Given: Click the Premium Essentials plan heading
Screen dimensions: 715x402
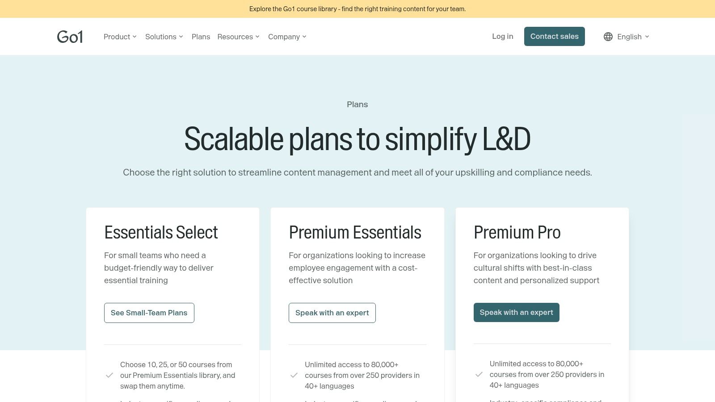Looking at the screenshot, I should 355,232.
